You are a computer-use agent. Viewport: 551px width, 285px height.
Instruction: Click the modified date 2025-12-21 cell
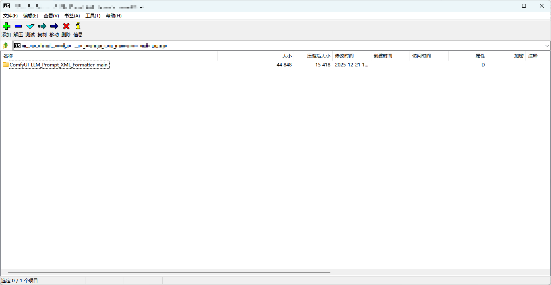coord(352,65)
